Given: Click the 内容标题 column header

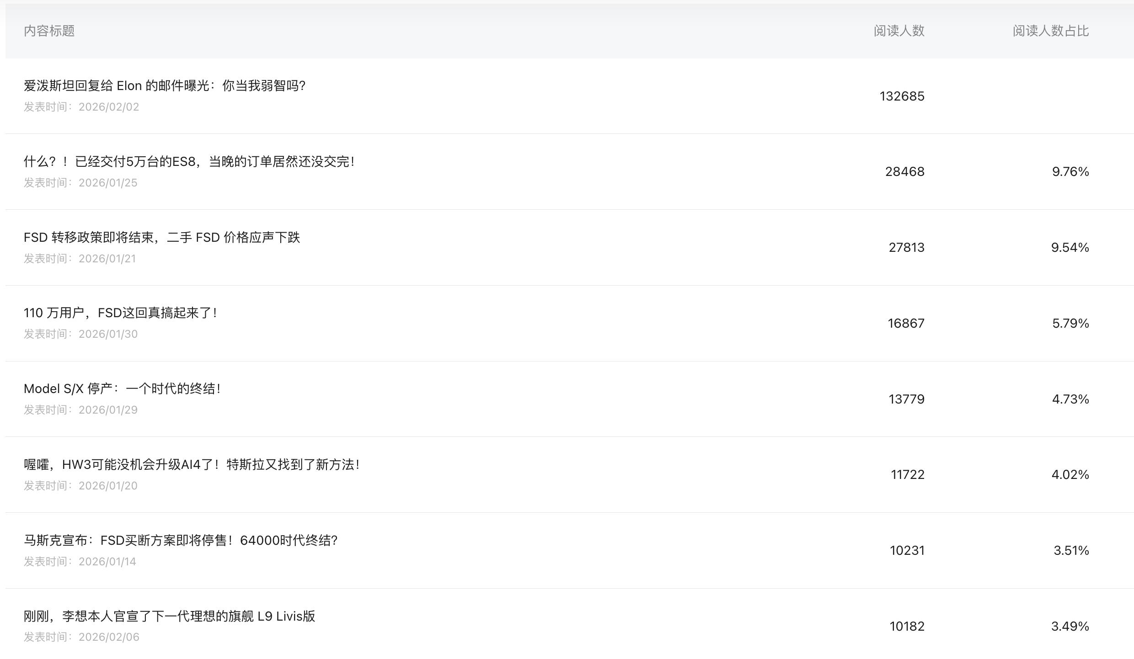Looking at the screenshot, I should pos(49,31).
